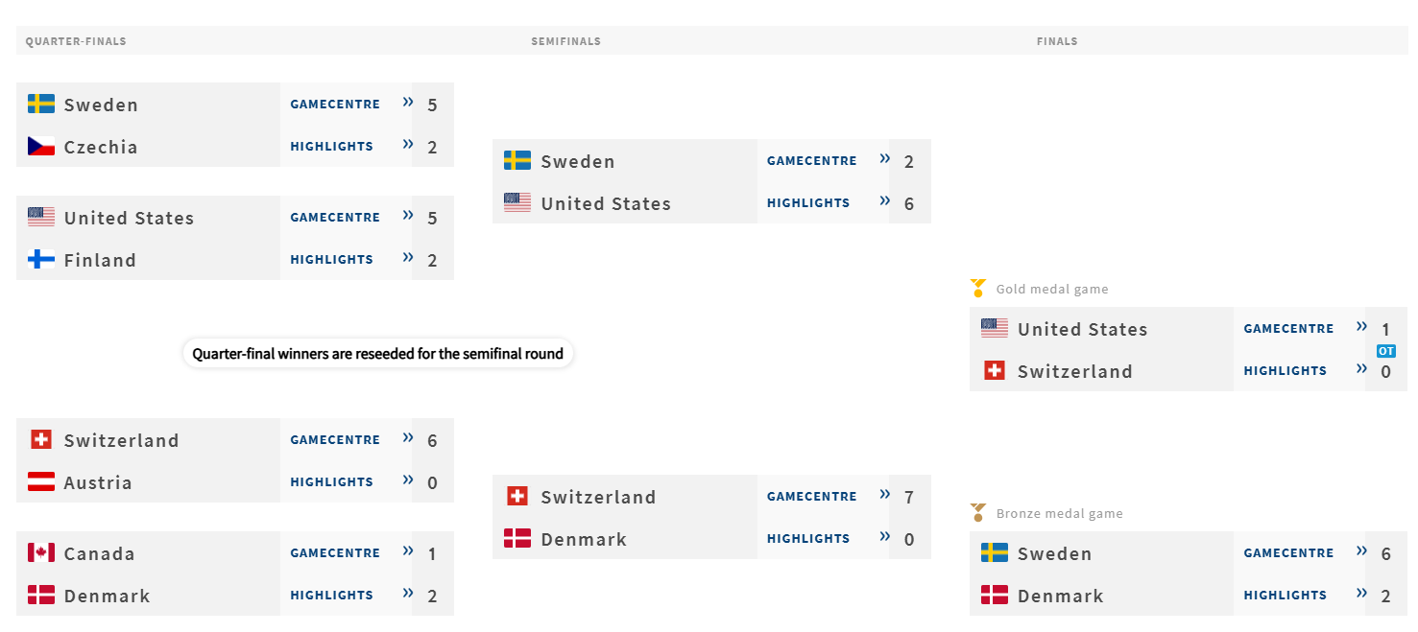Screen dimensions: 1418x632
Task: Click the gold medal icon
Action: coord(978,288)
